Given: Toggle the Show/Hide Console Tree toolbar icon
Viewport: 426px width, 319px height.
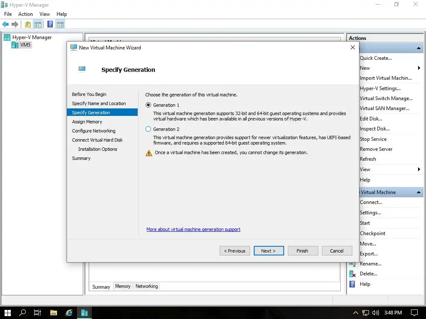Looking at the screenshot, I should pyautogui.click(x=38, y=25).
